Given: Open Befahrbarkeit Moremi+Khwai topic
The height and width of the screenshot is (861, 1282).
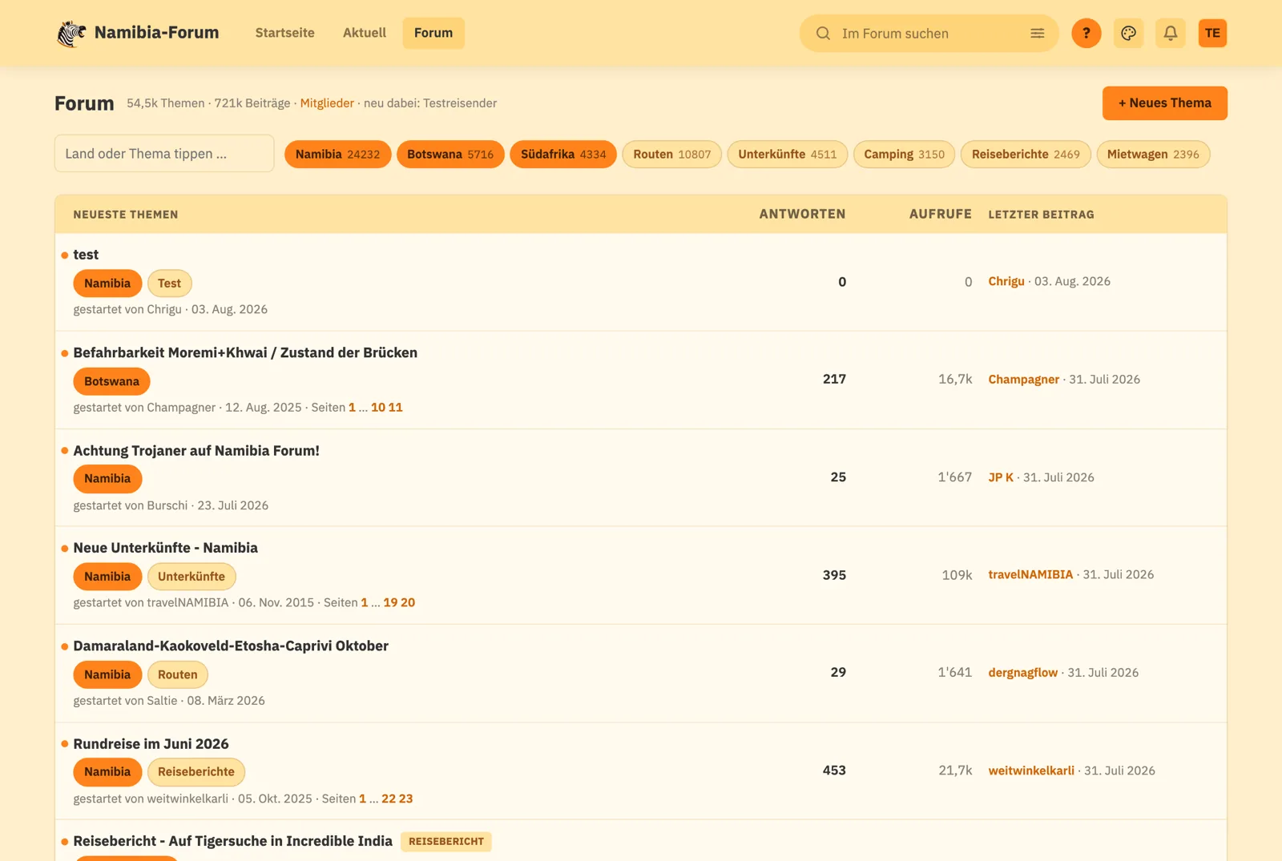Looking at the screenshot, I should tap(245, 352).
